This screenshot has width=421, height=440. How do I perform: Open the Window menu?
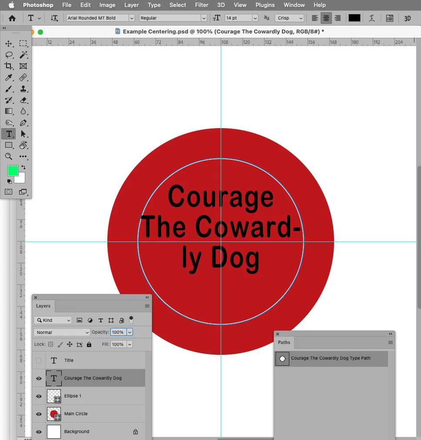click(x=294, y=5)
